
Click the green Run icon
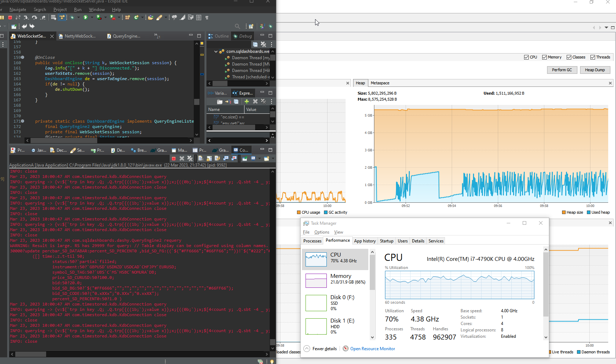coord(86,17)
